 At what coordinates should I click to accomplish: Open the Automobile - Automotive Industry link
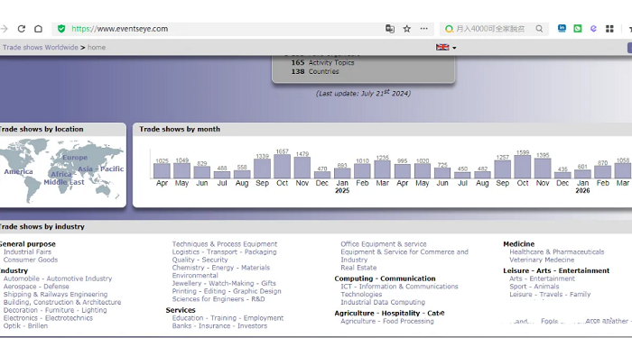click(x=58, y=278)
